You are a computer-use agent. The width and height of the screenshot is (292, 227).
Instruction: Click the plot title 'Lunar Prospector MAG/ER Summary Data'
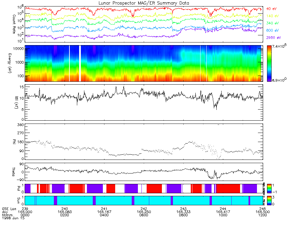(144, 3)
